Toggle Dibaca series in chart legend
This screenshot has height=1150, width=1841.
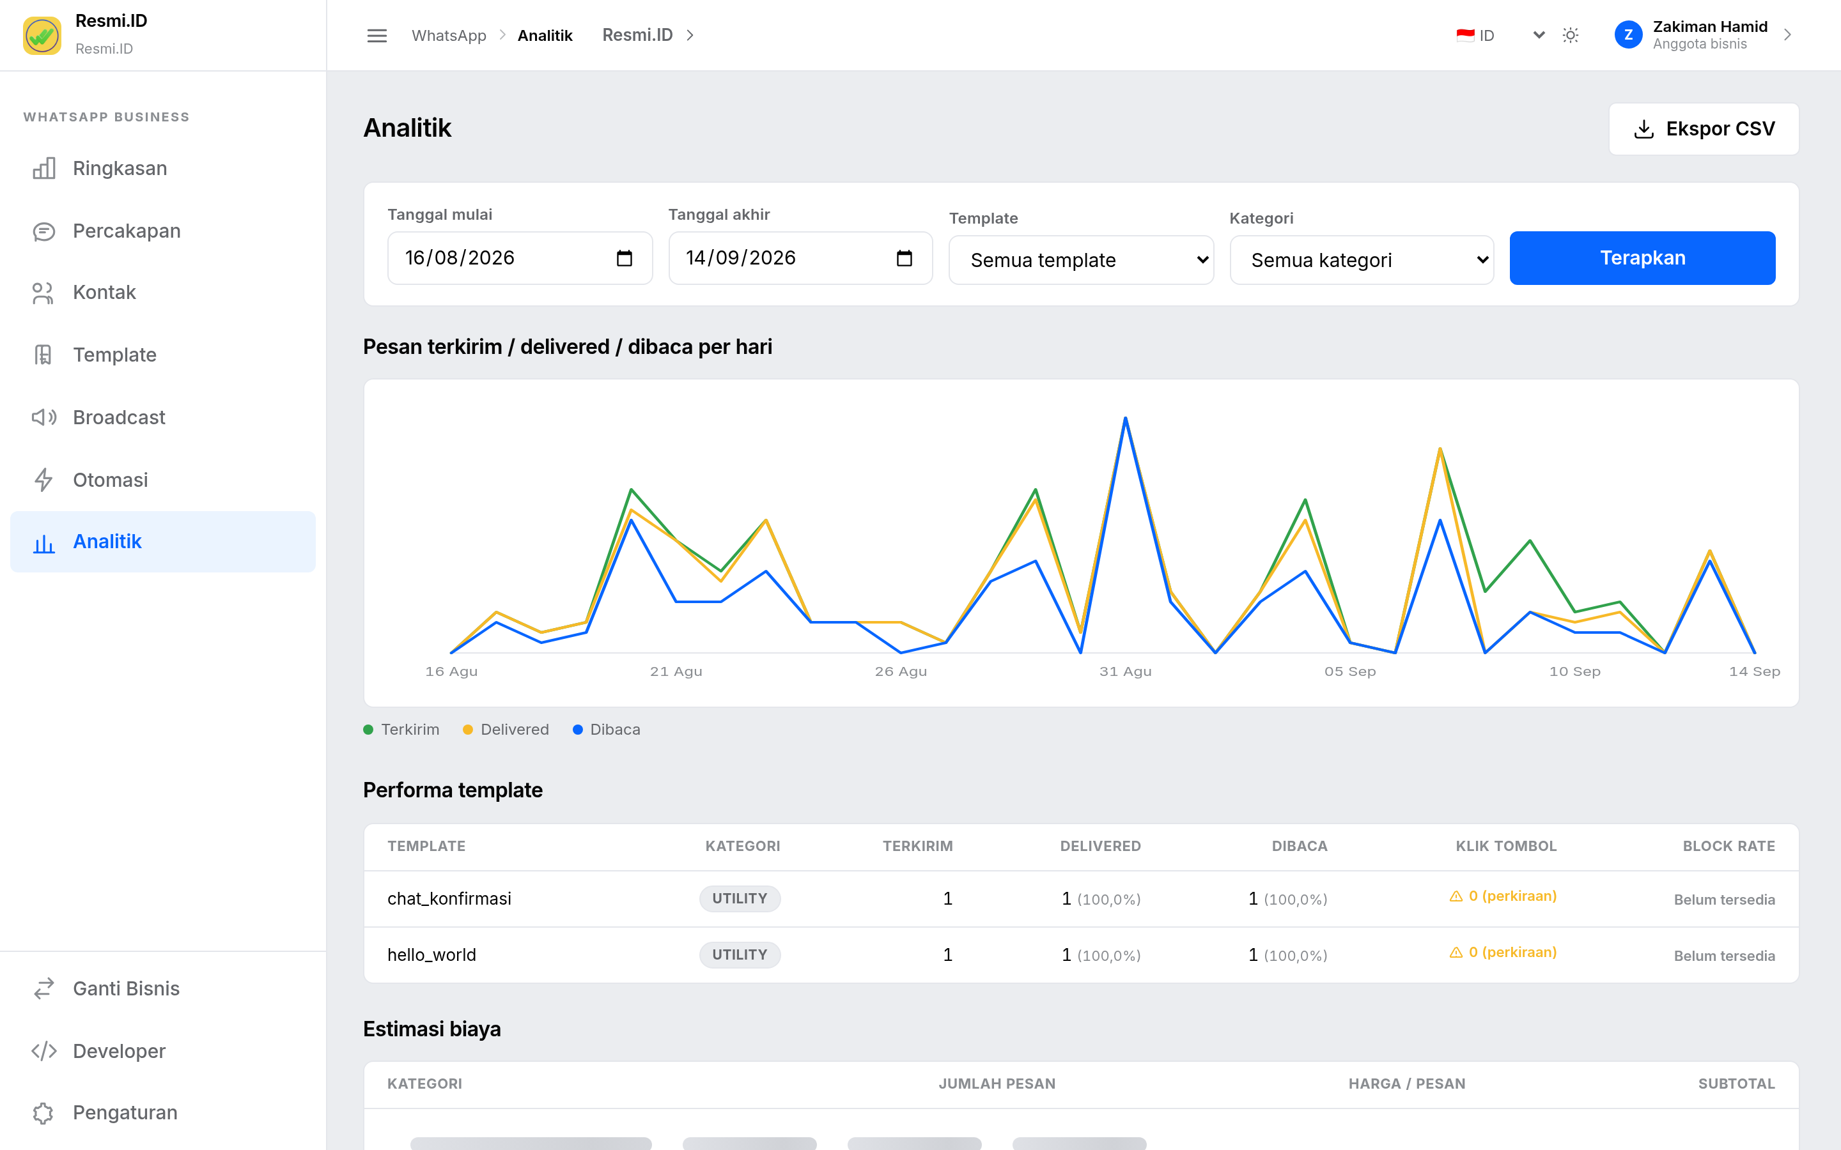(606, 730)
